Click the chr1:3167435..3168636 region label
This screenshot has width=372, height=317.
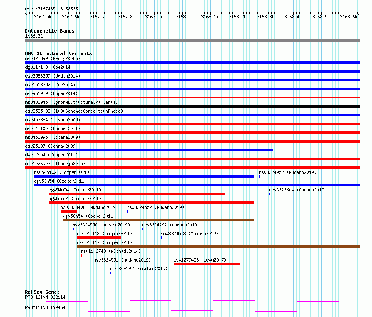click(x=51, y=9)
